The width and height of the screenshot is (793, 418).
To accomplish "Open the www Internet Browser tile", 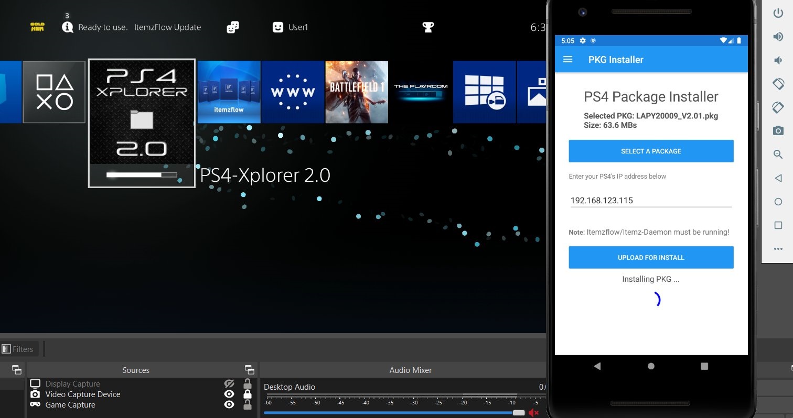I will tap(293, 92).
